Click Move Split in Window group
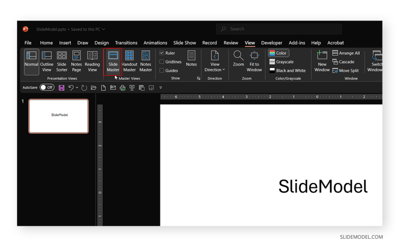The height and width of the screenshot is (247, 399). click(345, 71)
